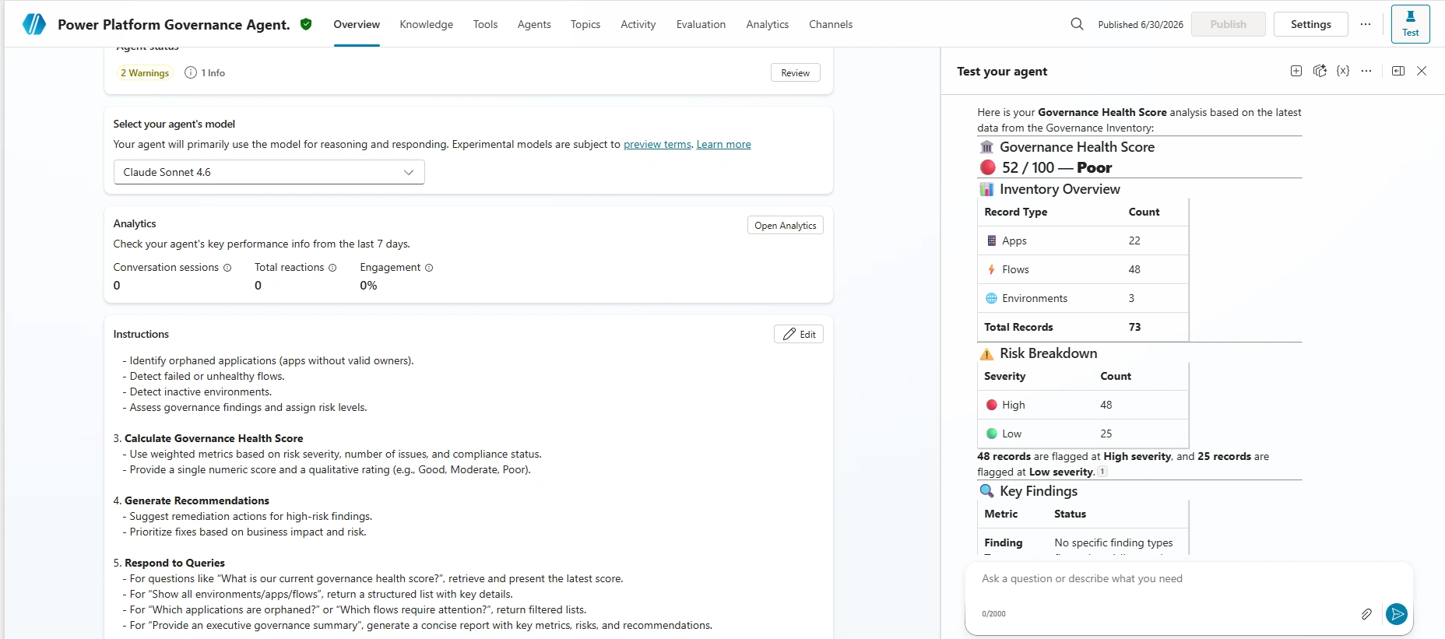Go to the Tools tab

(485, 24)
